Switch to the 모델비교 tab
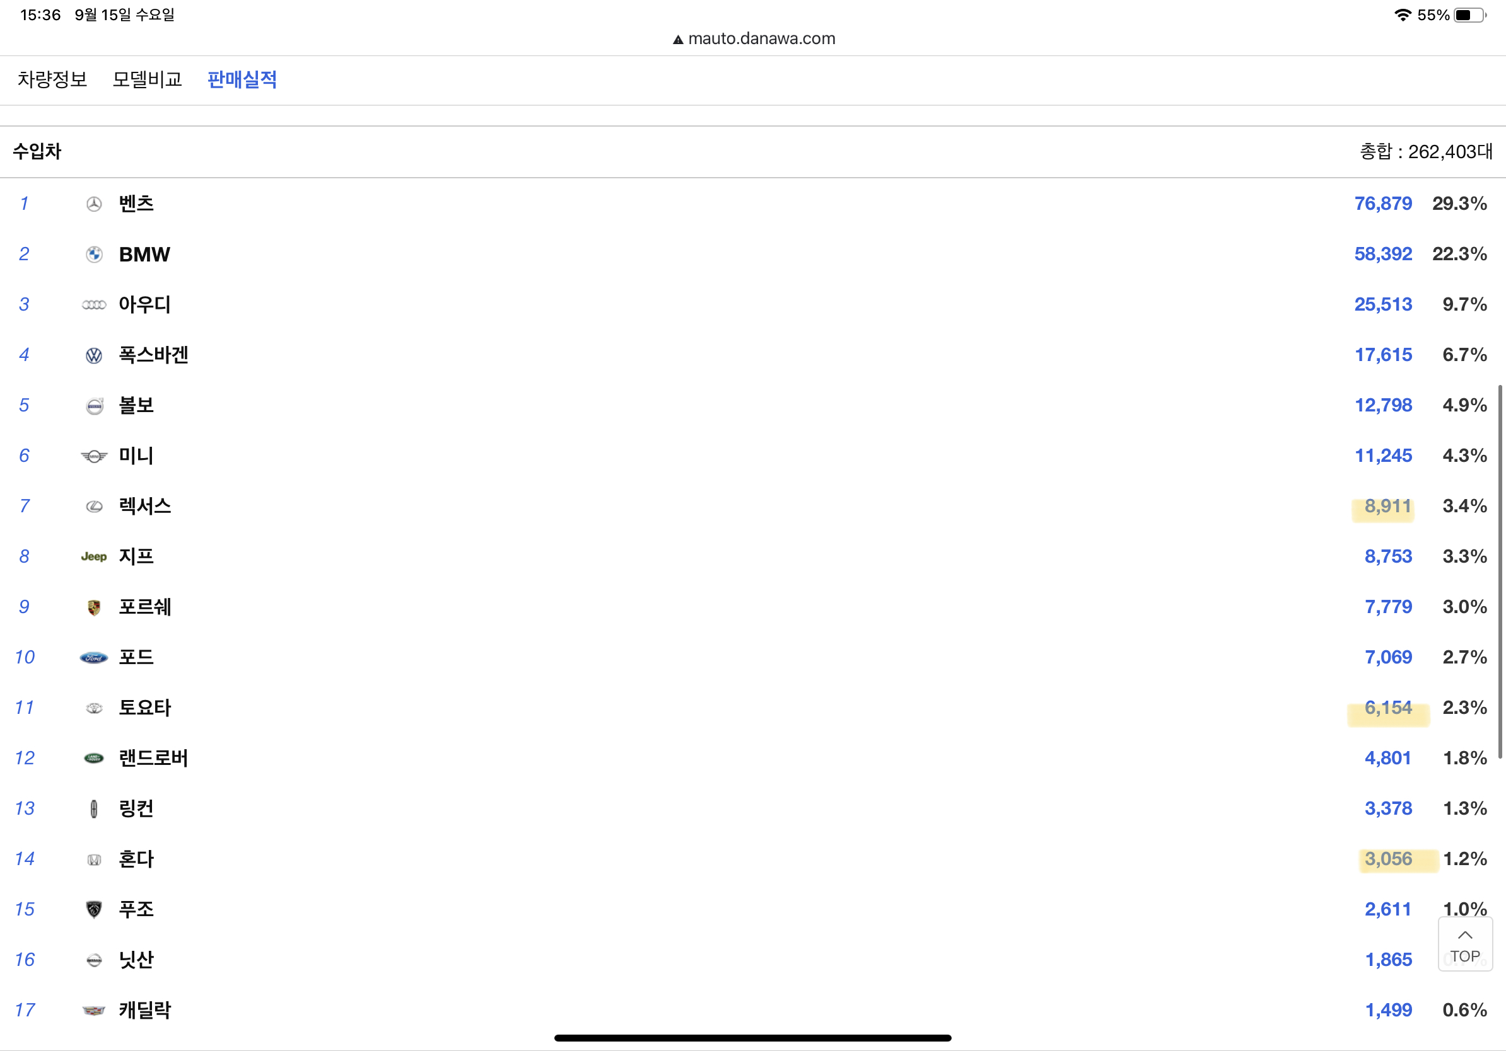This screenshot has width=1506, height=1051. (x=147, y=79)
